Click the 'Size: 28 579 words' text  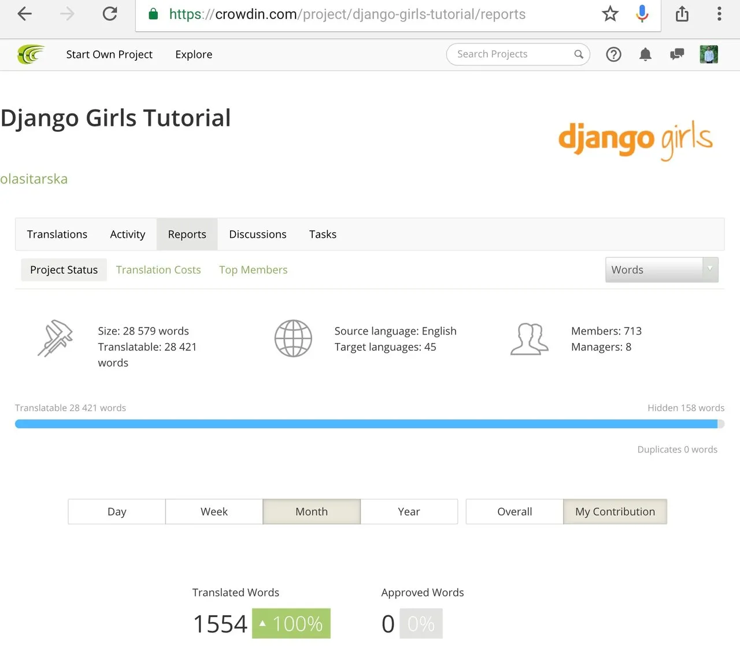143,331
